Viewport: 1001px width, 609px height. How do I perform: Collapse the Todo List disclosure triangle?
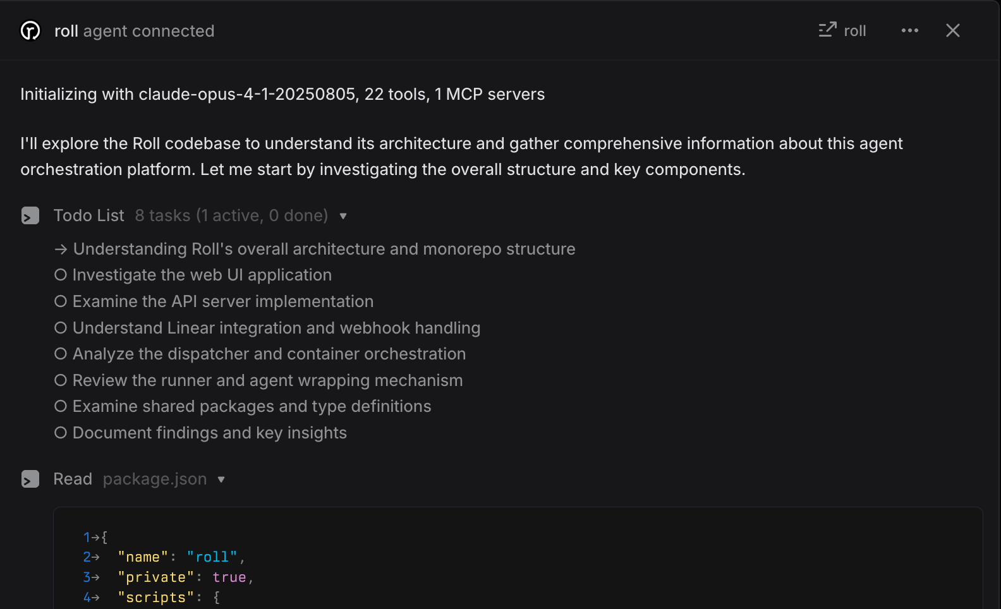pyautogui.click(x=343, y=216)
